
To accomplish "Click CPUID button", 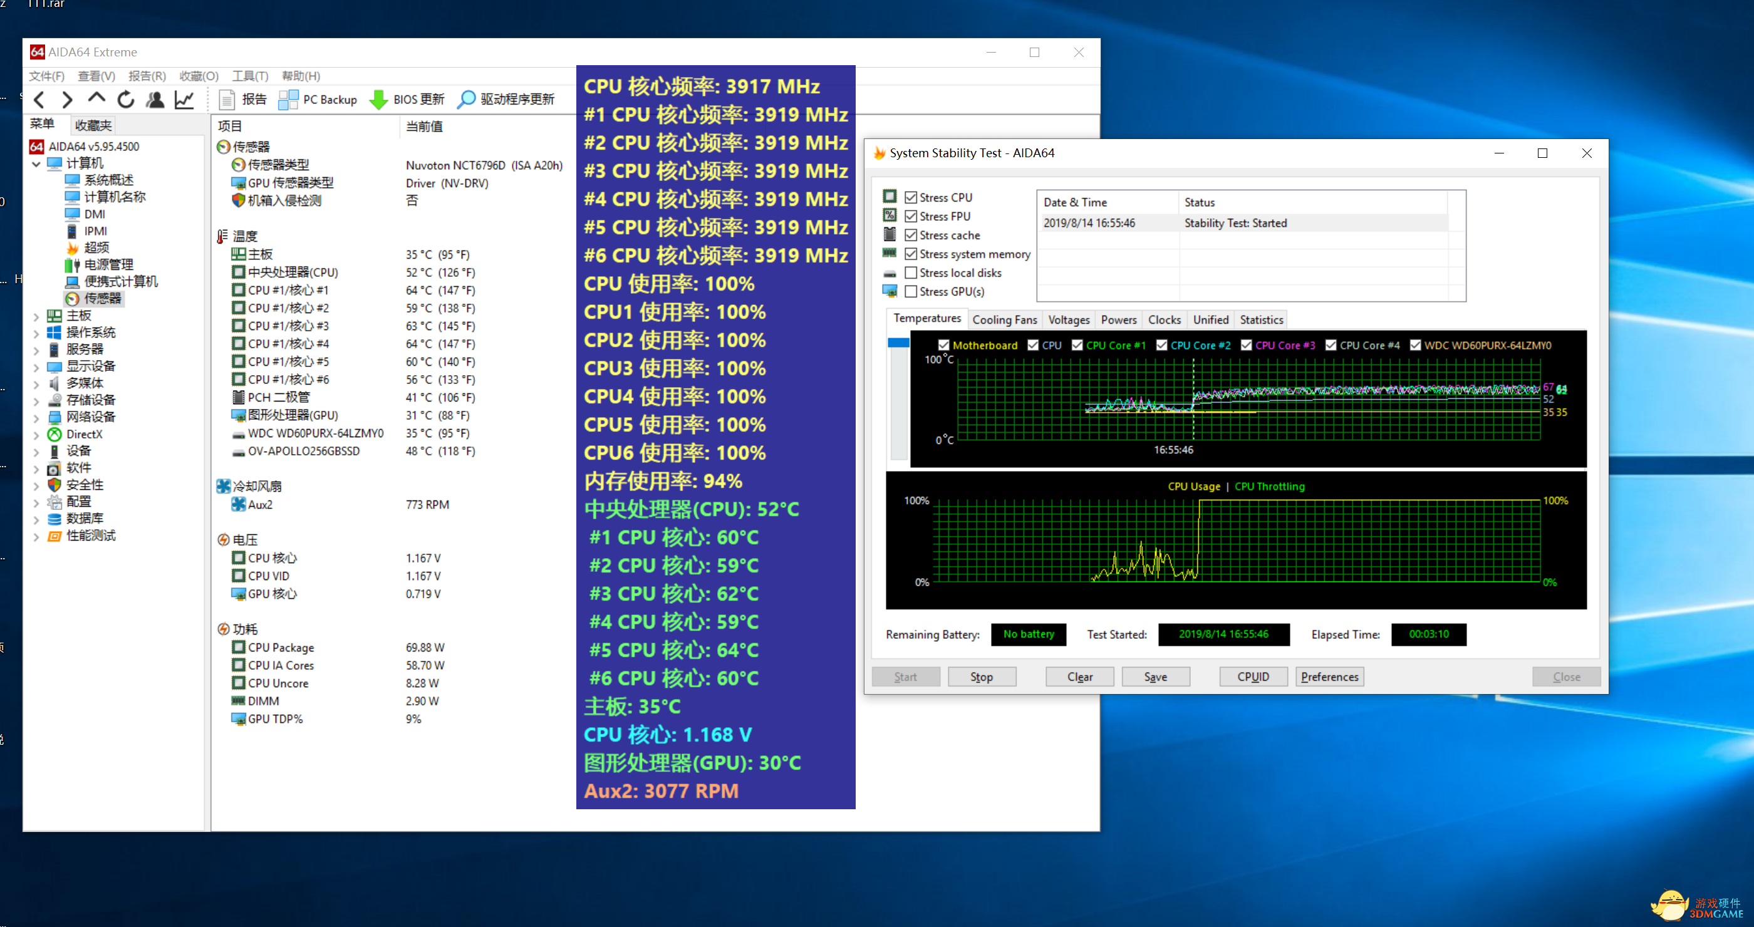I will pos(1253,676).
